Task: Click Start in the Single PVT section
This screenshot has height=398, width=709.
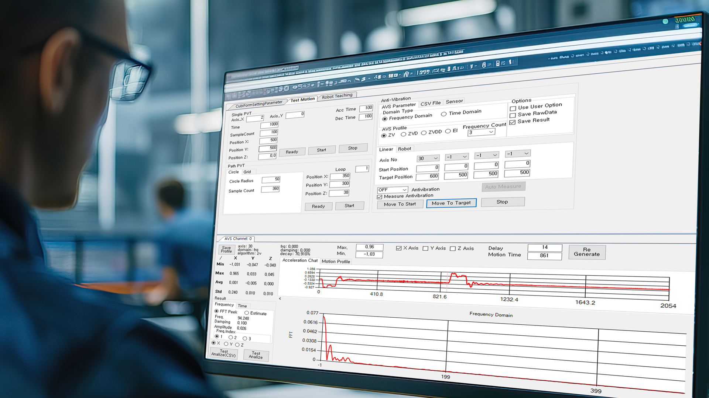Action: [x=322, y=150]
